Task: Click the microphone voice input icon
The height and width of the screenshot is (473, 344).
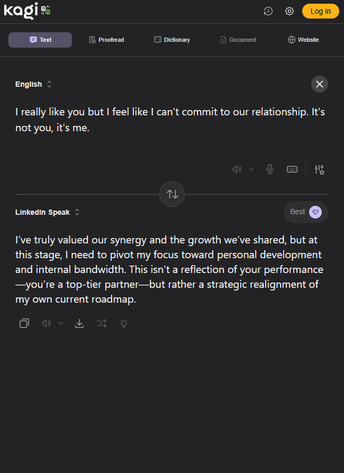Action: [x=270, y=169]
